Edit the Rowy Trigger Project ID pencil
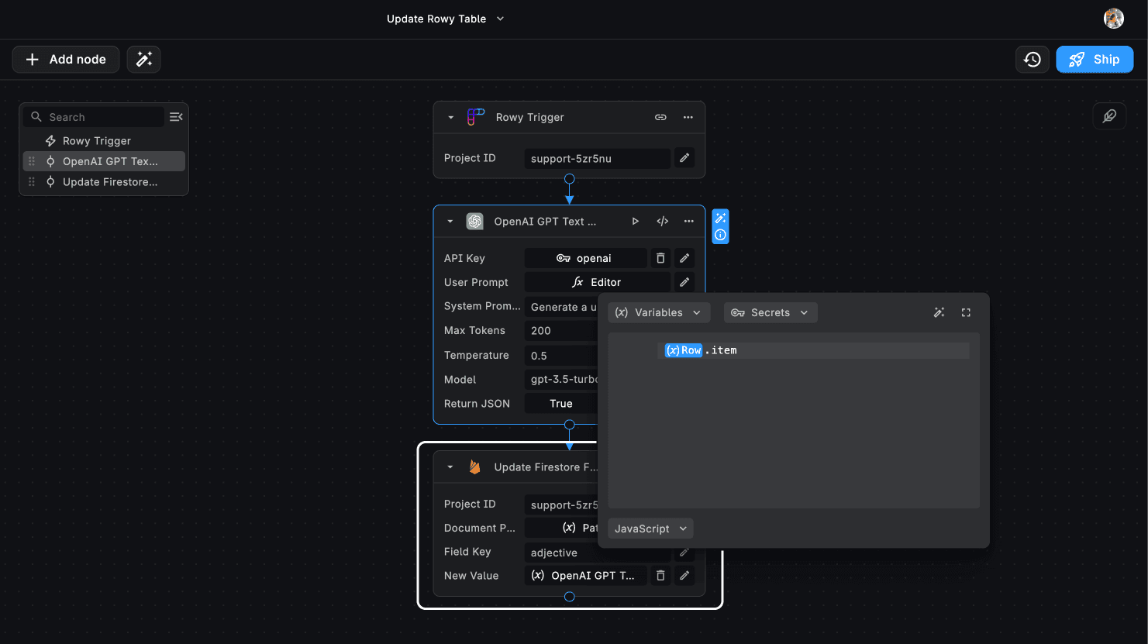Screen dimensions: 1148x644 (x=684, y=158)
